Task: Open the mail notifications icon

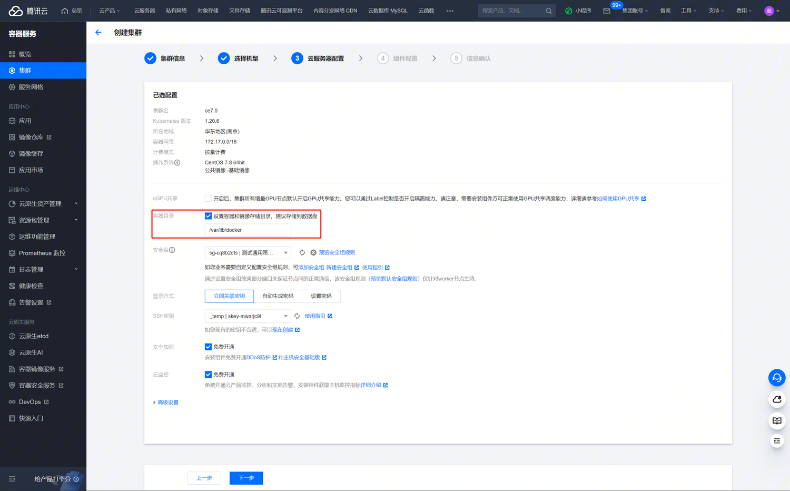Action: click(607, 11)
